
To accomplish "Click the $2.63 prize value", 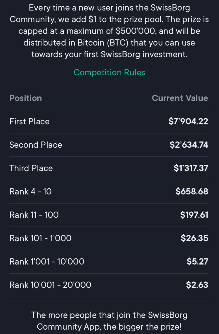I will 197,285.
